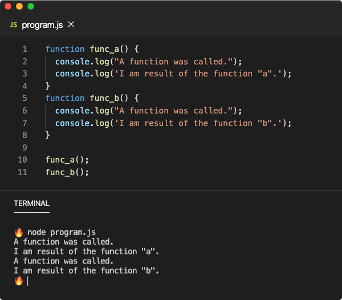Click terminal output 'I am result of the function "a".'
The image size is (342, 300).
click(x=87, y=252)
